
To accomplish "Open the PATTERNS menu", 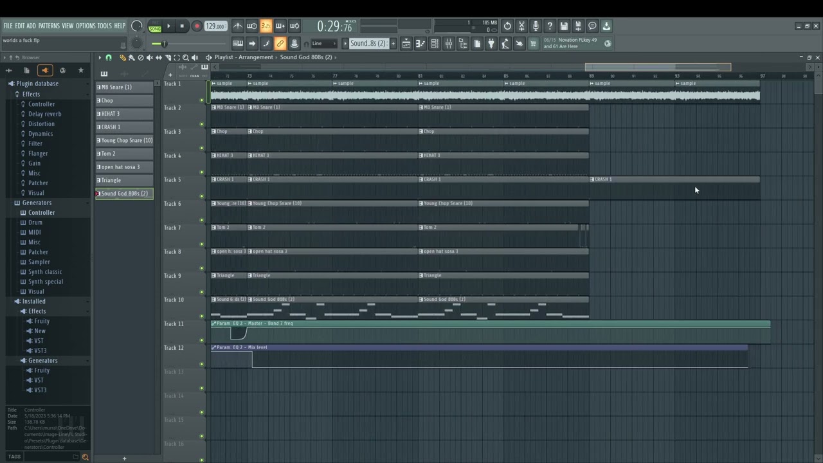I will click(x=49, y=26).
